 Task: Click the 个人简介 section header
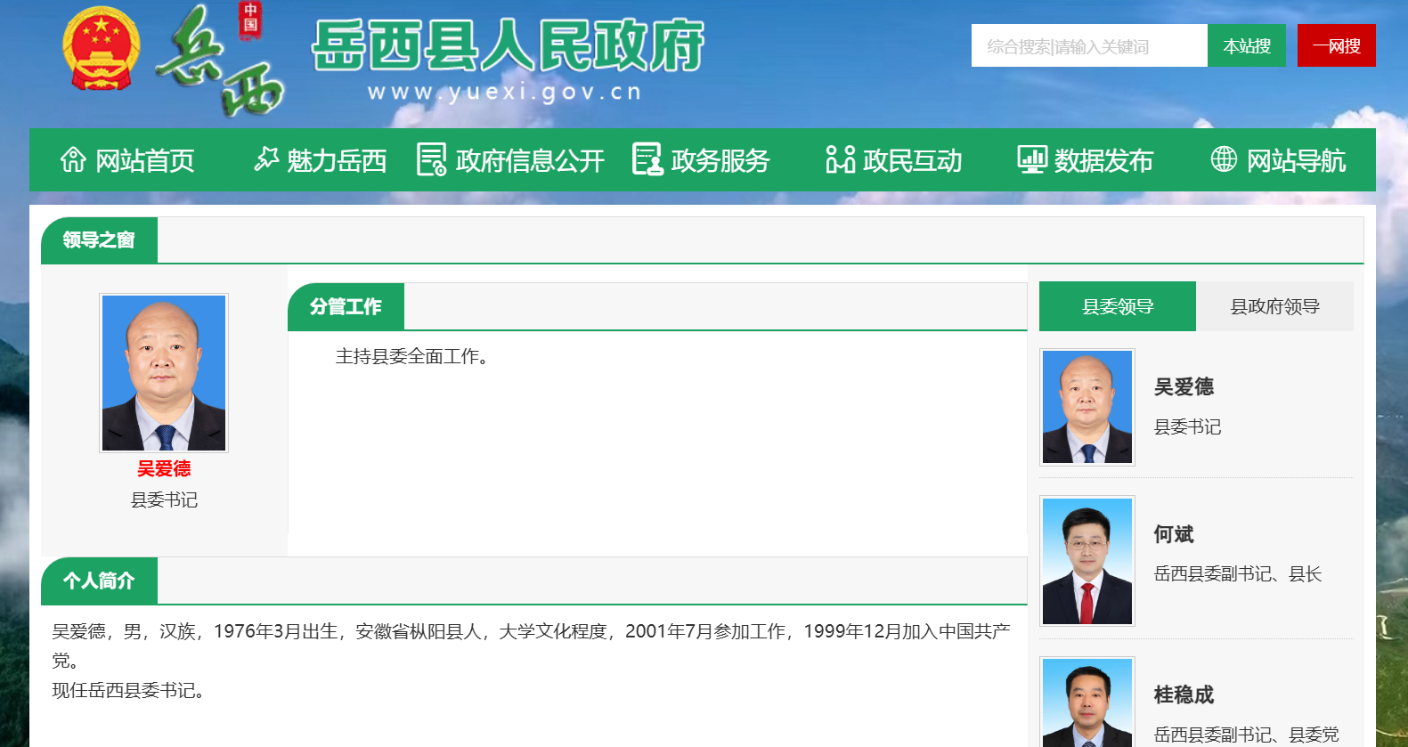coord(99,581)
